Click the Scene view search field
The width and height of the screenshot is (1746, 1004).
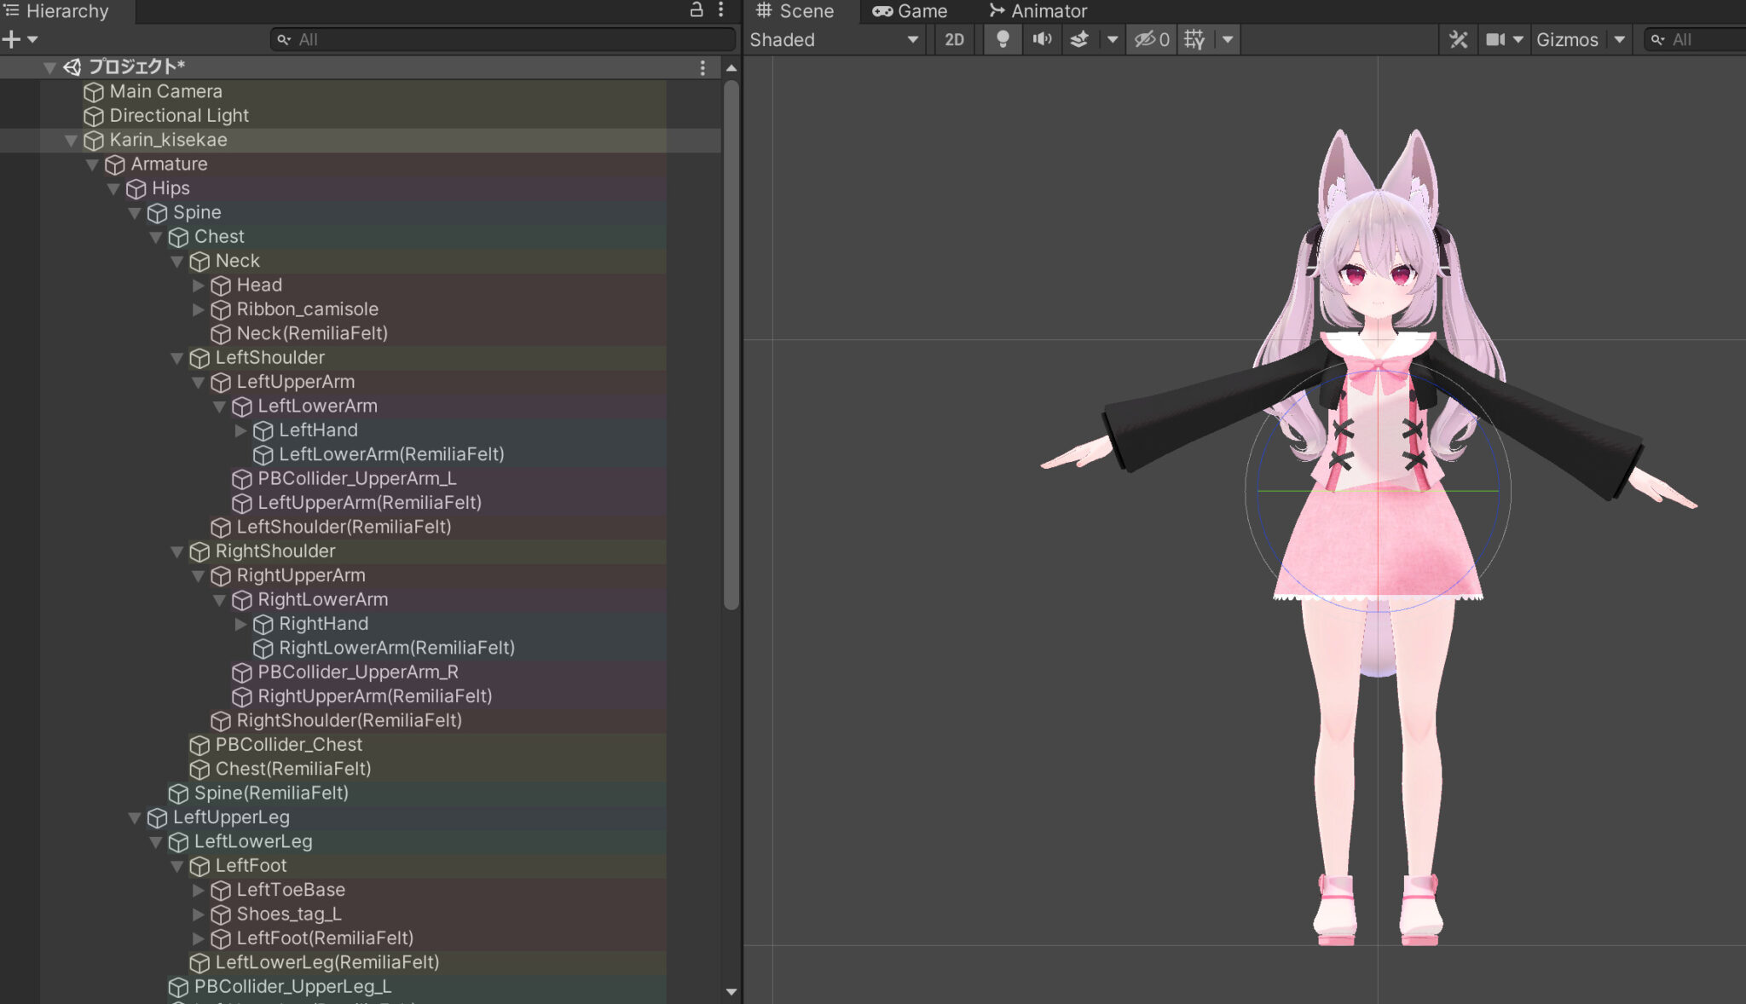pos(1697,39)
